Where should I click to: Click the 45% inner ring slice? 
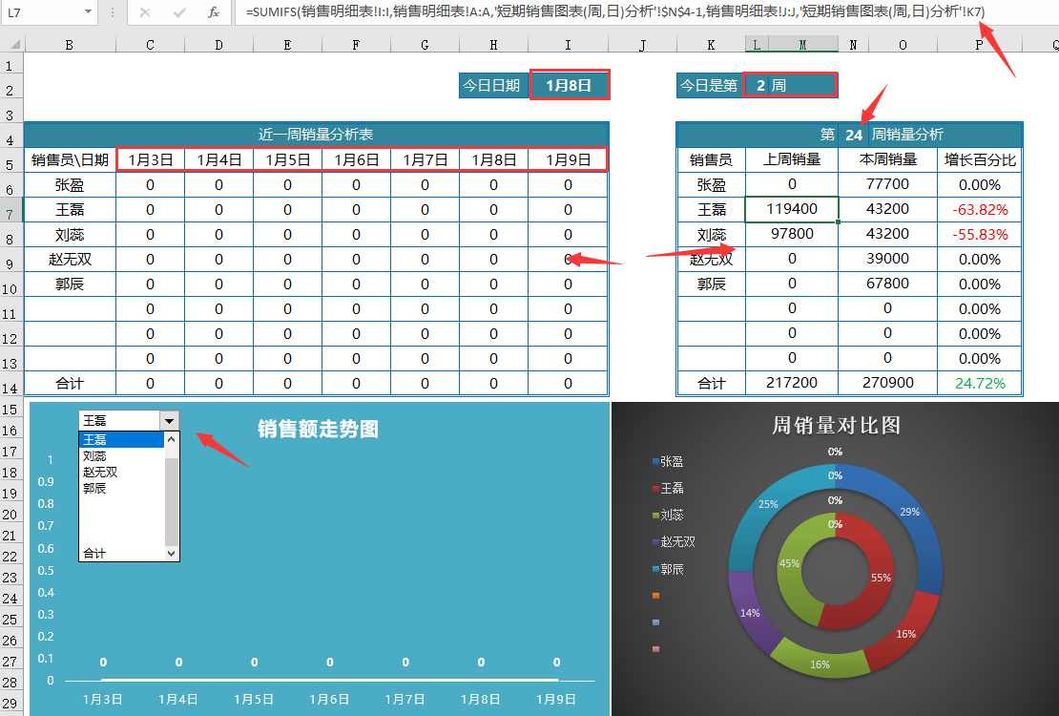tap(790, 564)
